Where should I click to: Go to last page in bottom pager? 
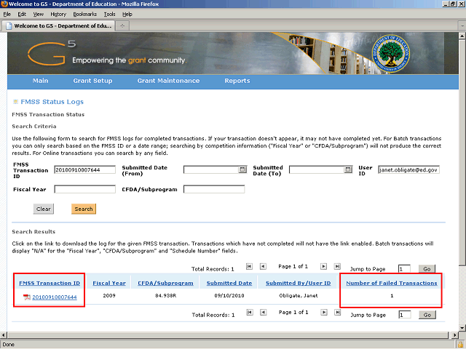pos(337,312)
